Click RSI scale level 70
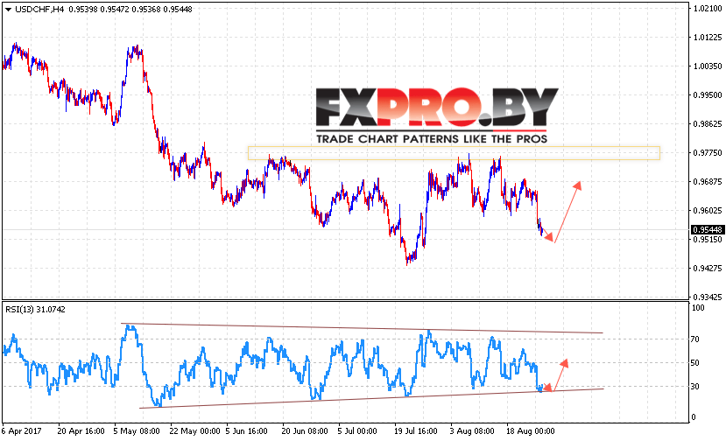The image size is (726, 441). coord(695,339)
